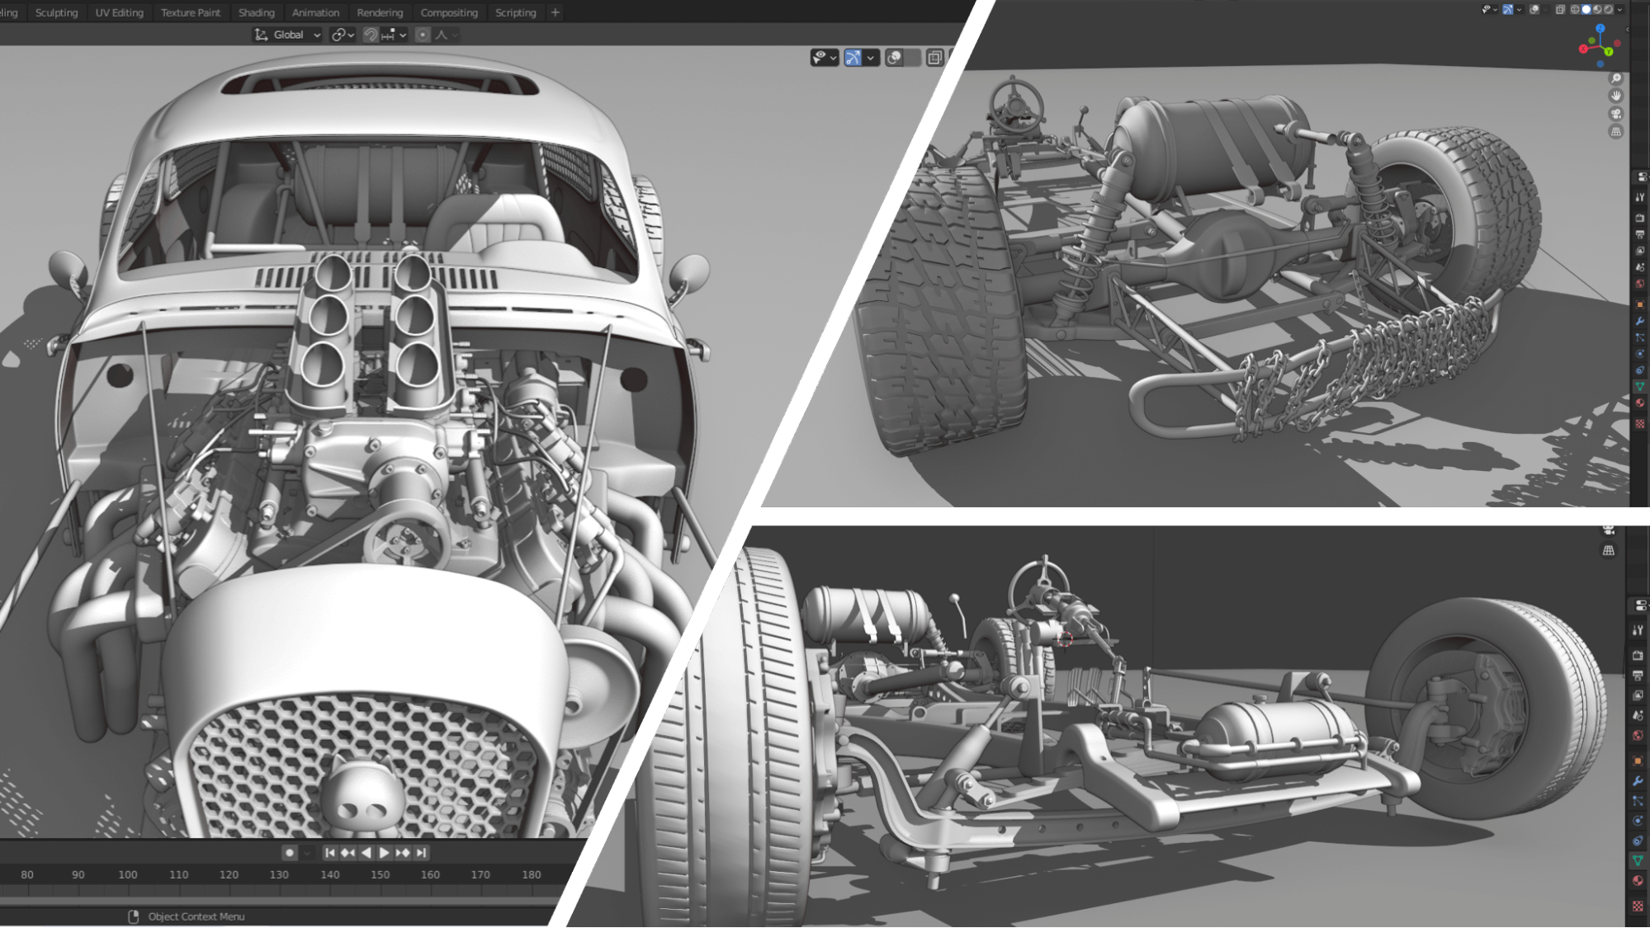
Task: Select rendered viewport shading mode
Action: pos(1609,9)
